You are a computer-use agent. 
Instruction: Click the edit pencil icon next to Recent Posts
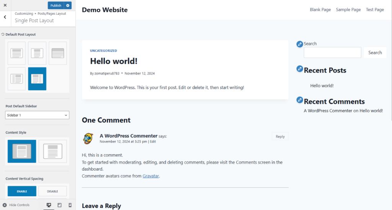tap(300, 69)
